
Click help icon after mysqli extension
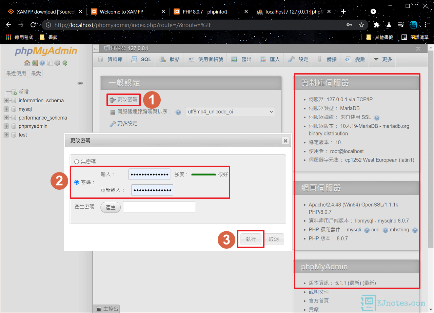[367, 230]
